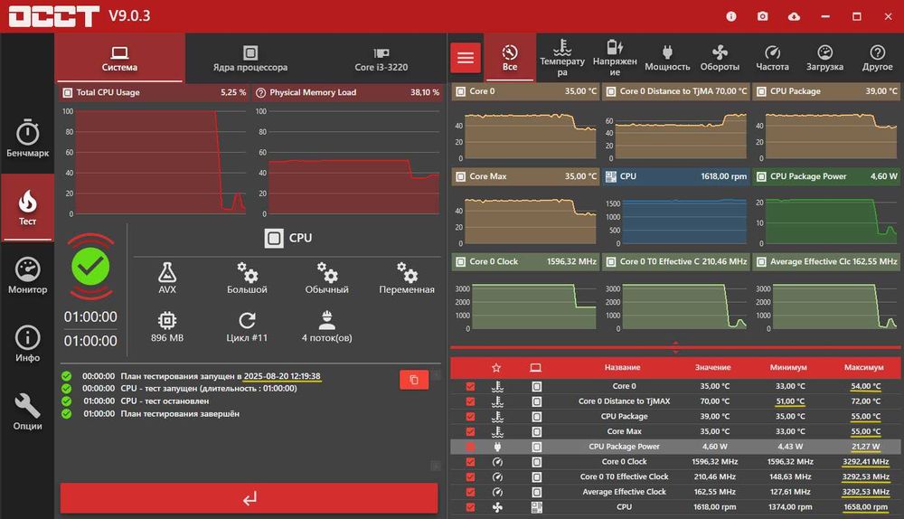Open the Опции wrench section
Viewport: 904px width, 519px height.
[27, 411]
